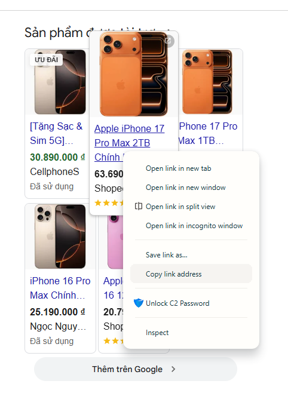Image resolution: width=288 pixels, height=393 pixels.
Task: Click the open-in-new icon on the orange iPhone card
Action: click(168, 41)
